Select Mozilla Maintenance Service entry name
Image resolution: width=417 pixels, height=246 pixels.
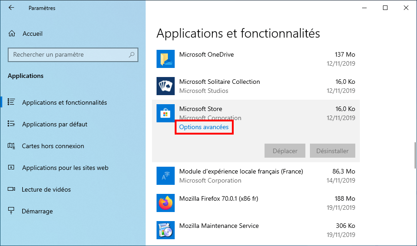[219, 226]
